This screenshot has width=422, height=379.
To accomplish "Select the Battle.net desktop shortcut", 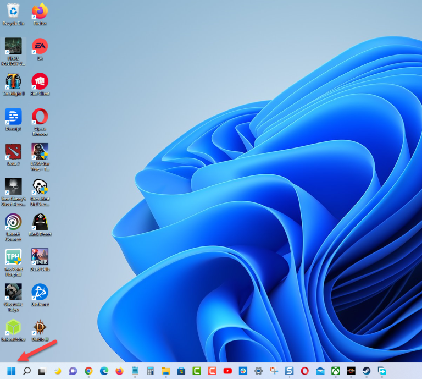I will pos(40,293).
